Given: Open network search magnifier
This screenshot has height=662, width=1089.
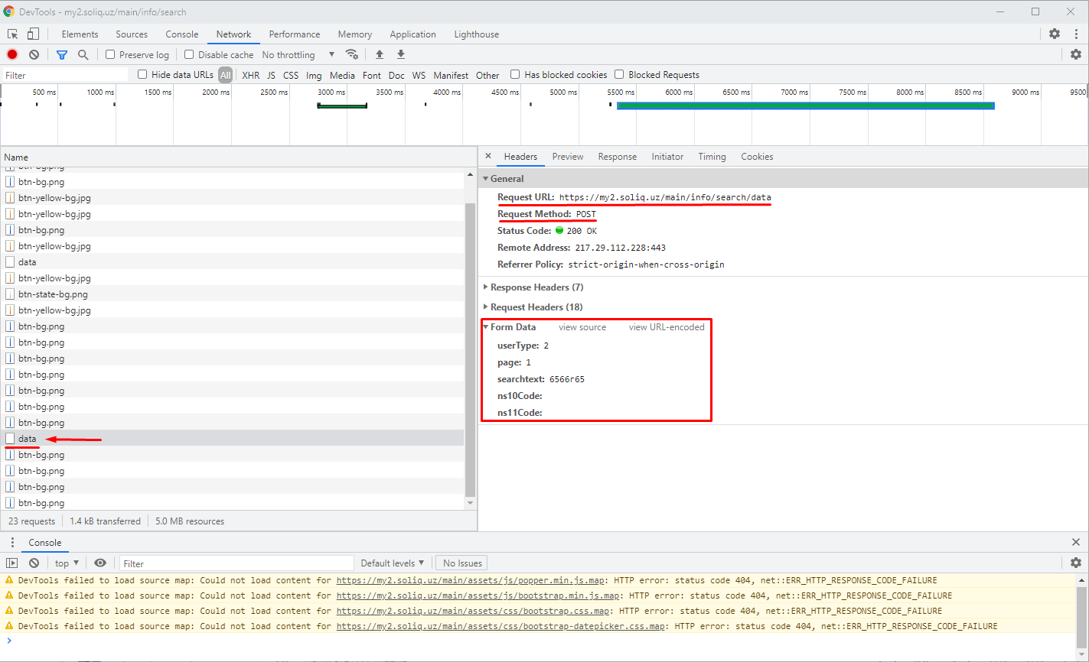Looking at the screenshot, I should (x=83, y=54).
